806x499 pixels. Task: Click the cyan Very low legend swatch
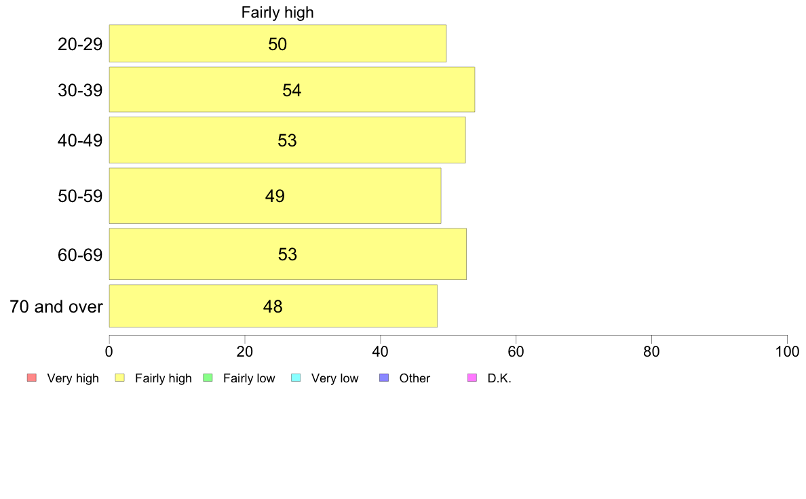point(296,378)
